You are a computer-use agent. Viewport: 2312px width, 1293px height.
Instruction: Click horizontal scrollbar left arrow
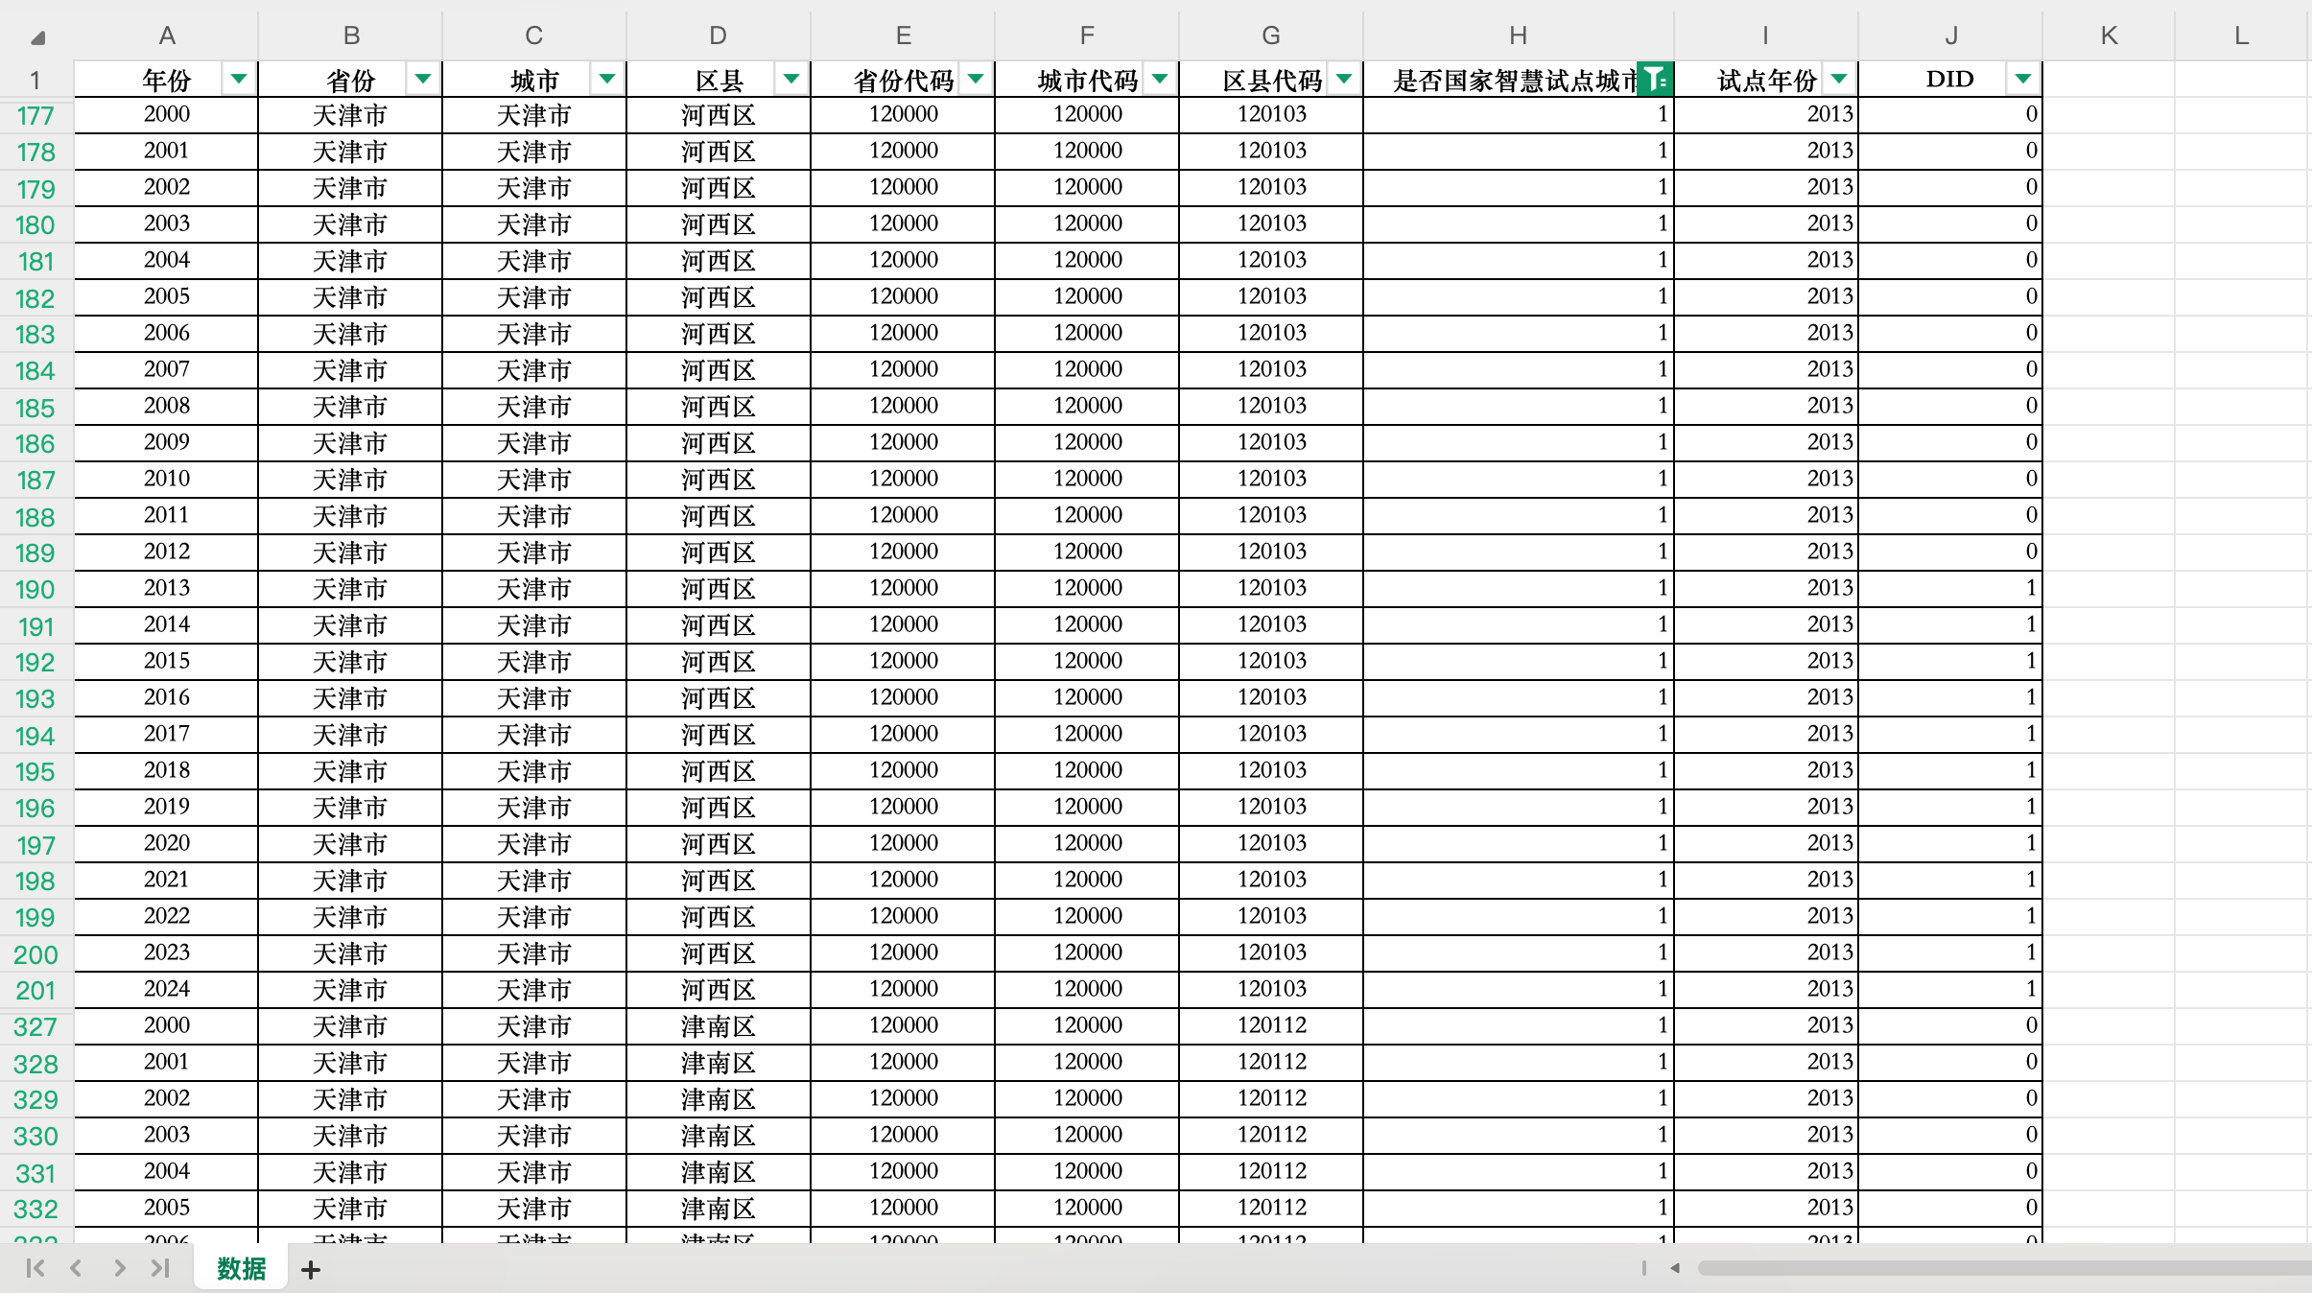(x=1675, y=1268)
